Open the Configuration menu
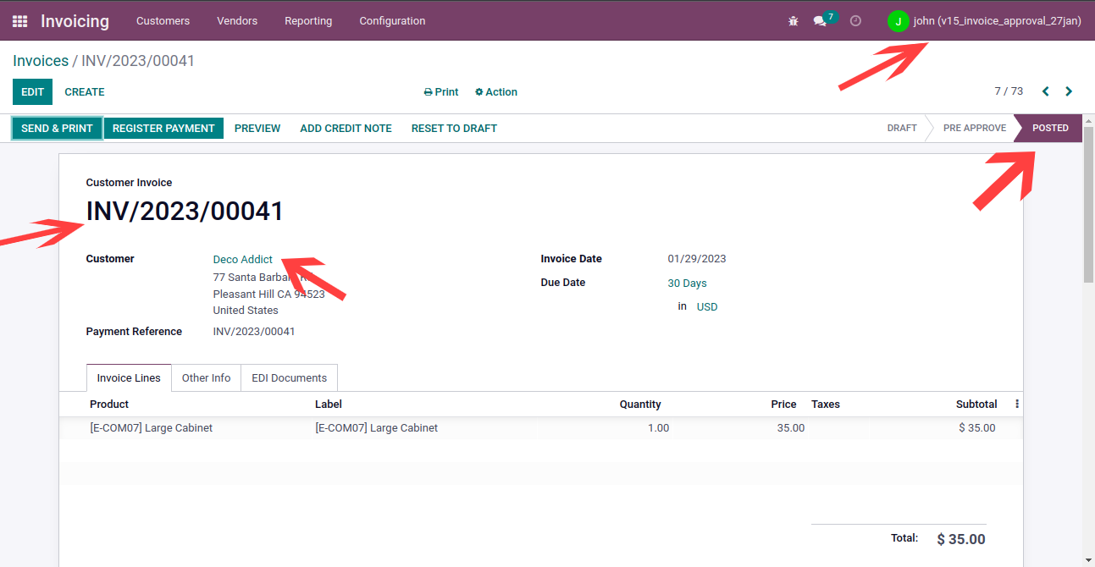 click(x=392, y=20)
